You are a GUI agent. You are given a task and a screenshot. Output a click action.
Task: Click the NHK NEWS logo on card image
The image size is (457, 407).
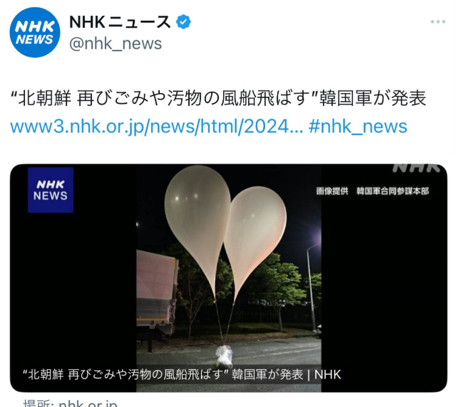point(51,190)
